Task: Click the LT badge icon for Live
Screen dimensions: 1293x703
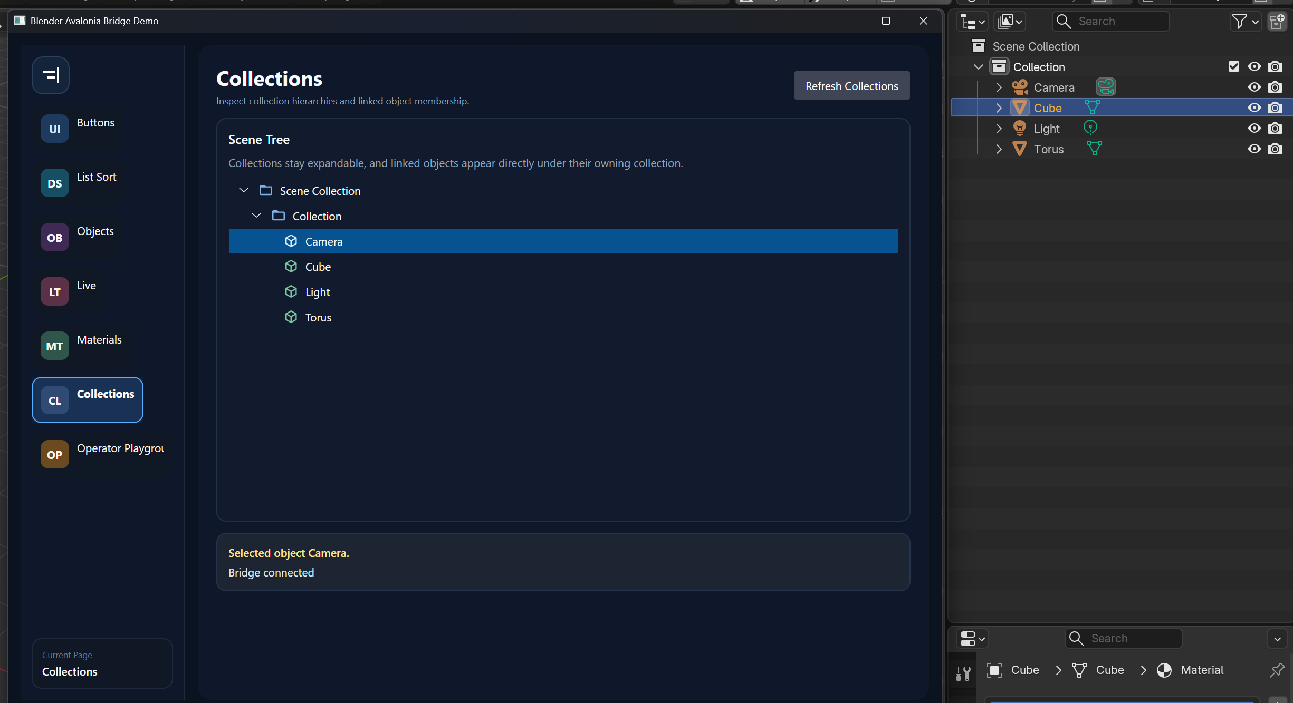Action: pyautogui.click(x=55, y=292)
